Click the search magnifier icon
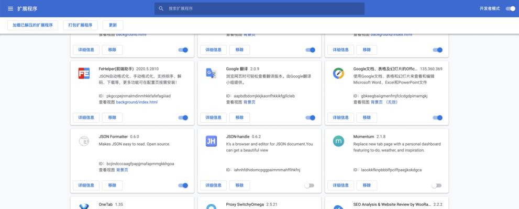Screen dimensions: 519x209 point(161,8)
